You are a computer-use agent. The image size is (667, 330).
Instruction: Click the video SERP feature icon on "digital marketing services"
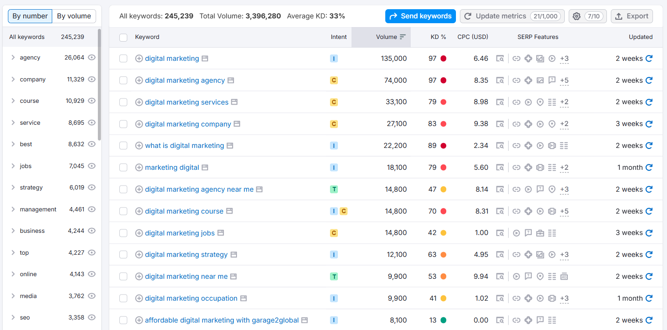coord(528,102)
